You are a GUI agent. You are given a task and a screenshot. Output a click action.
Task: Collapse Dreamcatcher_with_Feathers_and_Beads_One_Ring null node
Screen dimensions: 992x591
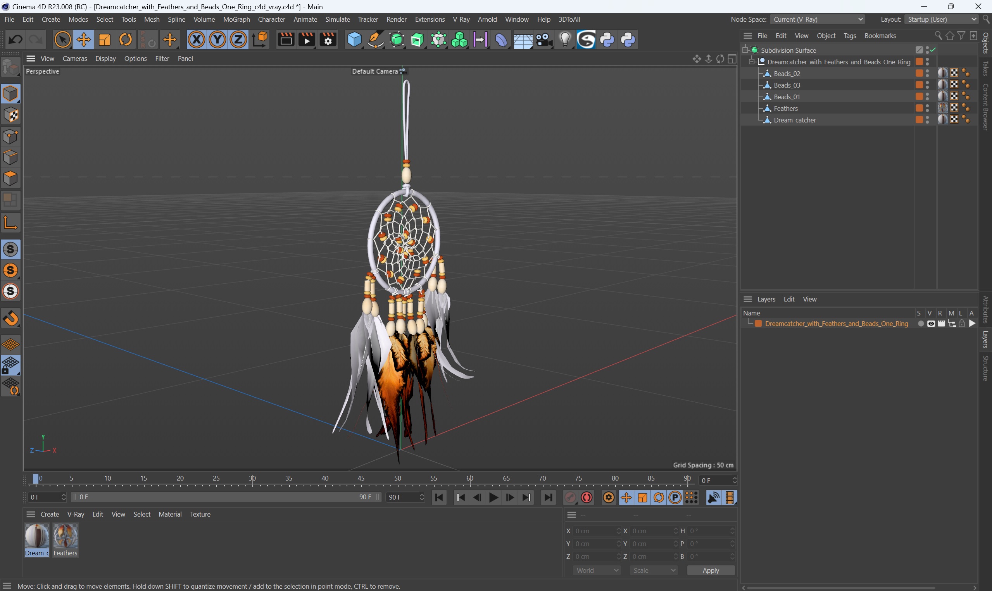(x=752, y=61)
